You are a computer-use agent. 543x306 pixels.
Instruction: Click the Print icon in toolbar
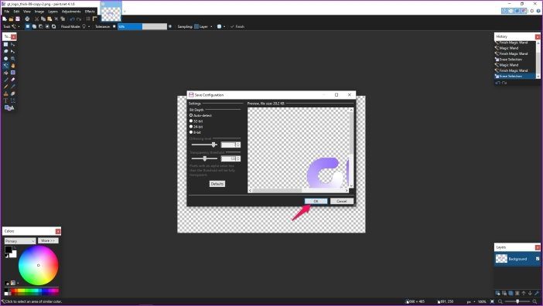27,19
